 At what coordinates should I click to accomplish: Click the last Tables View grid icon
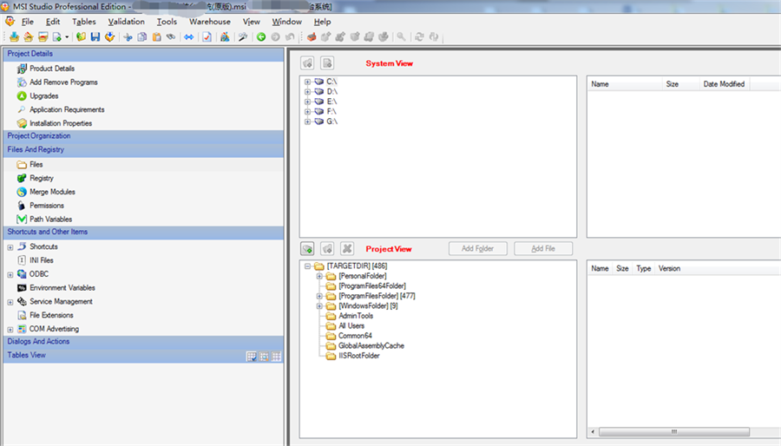coord(277,356)
